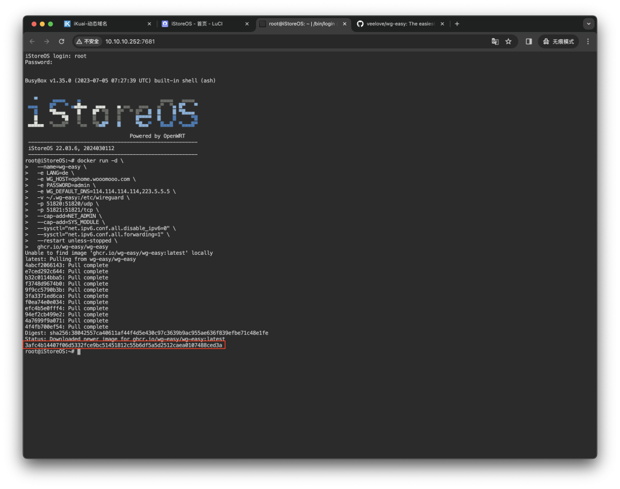
Task: Close the iStoreOS LuCI tab
Action: (x=247, y=24)
